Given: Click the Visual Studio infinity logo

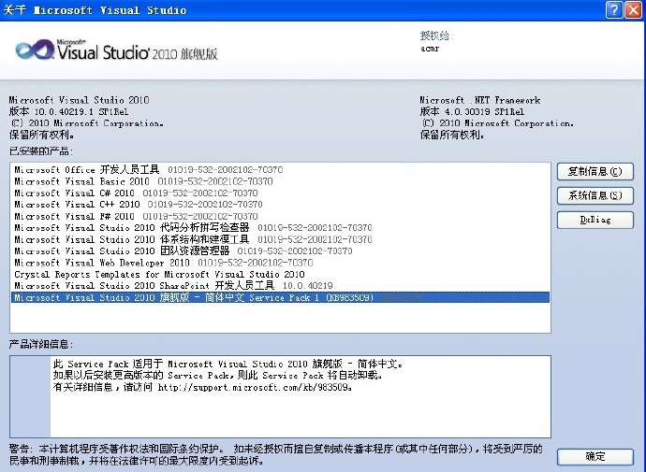Looking at the screenshot, I should [35, 50].
